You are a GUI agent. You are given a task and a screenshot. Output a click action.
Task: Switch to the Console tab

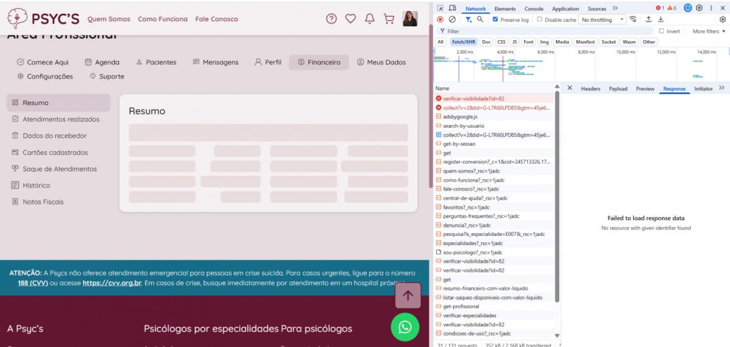534,9
